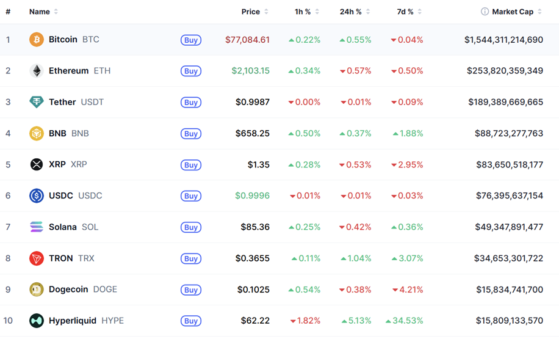Viewport: 559px width, 339px height.
Task: Open the TRON TRX name link
Action: click(x=71, y=258)
